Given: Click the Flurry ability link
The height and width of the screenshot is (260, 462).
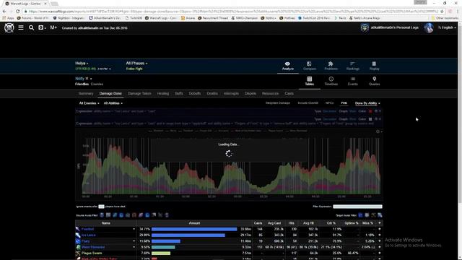Looking at the screenshot, I should coord(85,241).
